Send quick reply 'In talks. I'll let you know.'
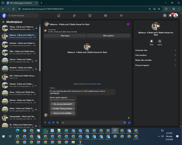Screen dimensions: 182x145 63,108
